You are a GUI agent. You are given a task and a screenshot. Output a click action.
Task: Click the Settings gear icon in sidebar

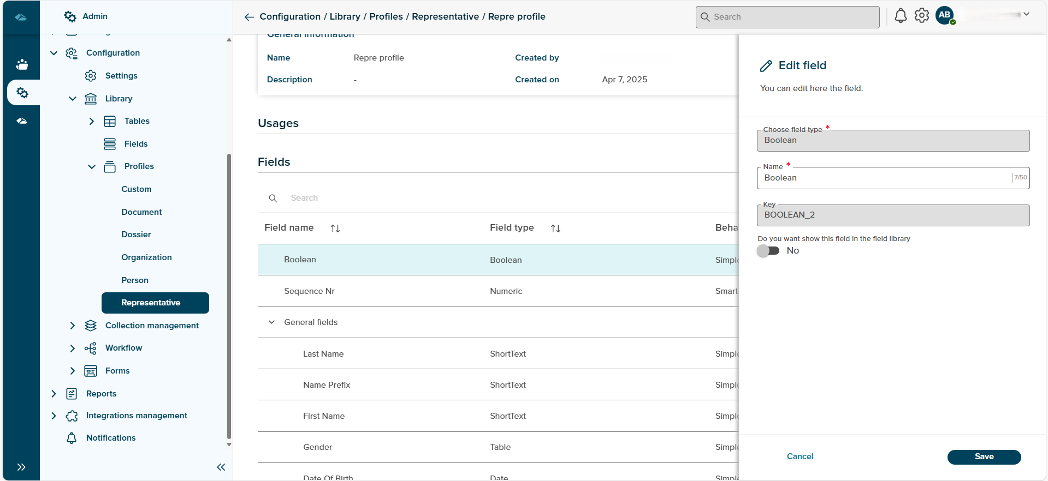[x=91, y=76]
